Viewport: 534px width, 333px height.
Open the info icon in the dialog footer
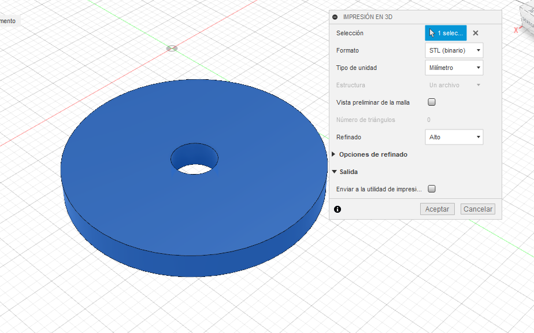(338, 209)
